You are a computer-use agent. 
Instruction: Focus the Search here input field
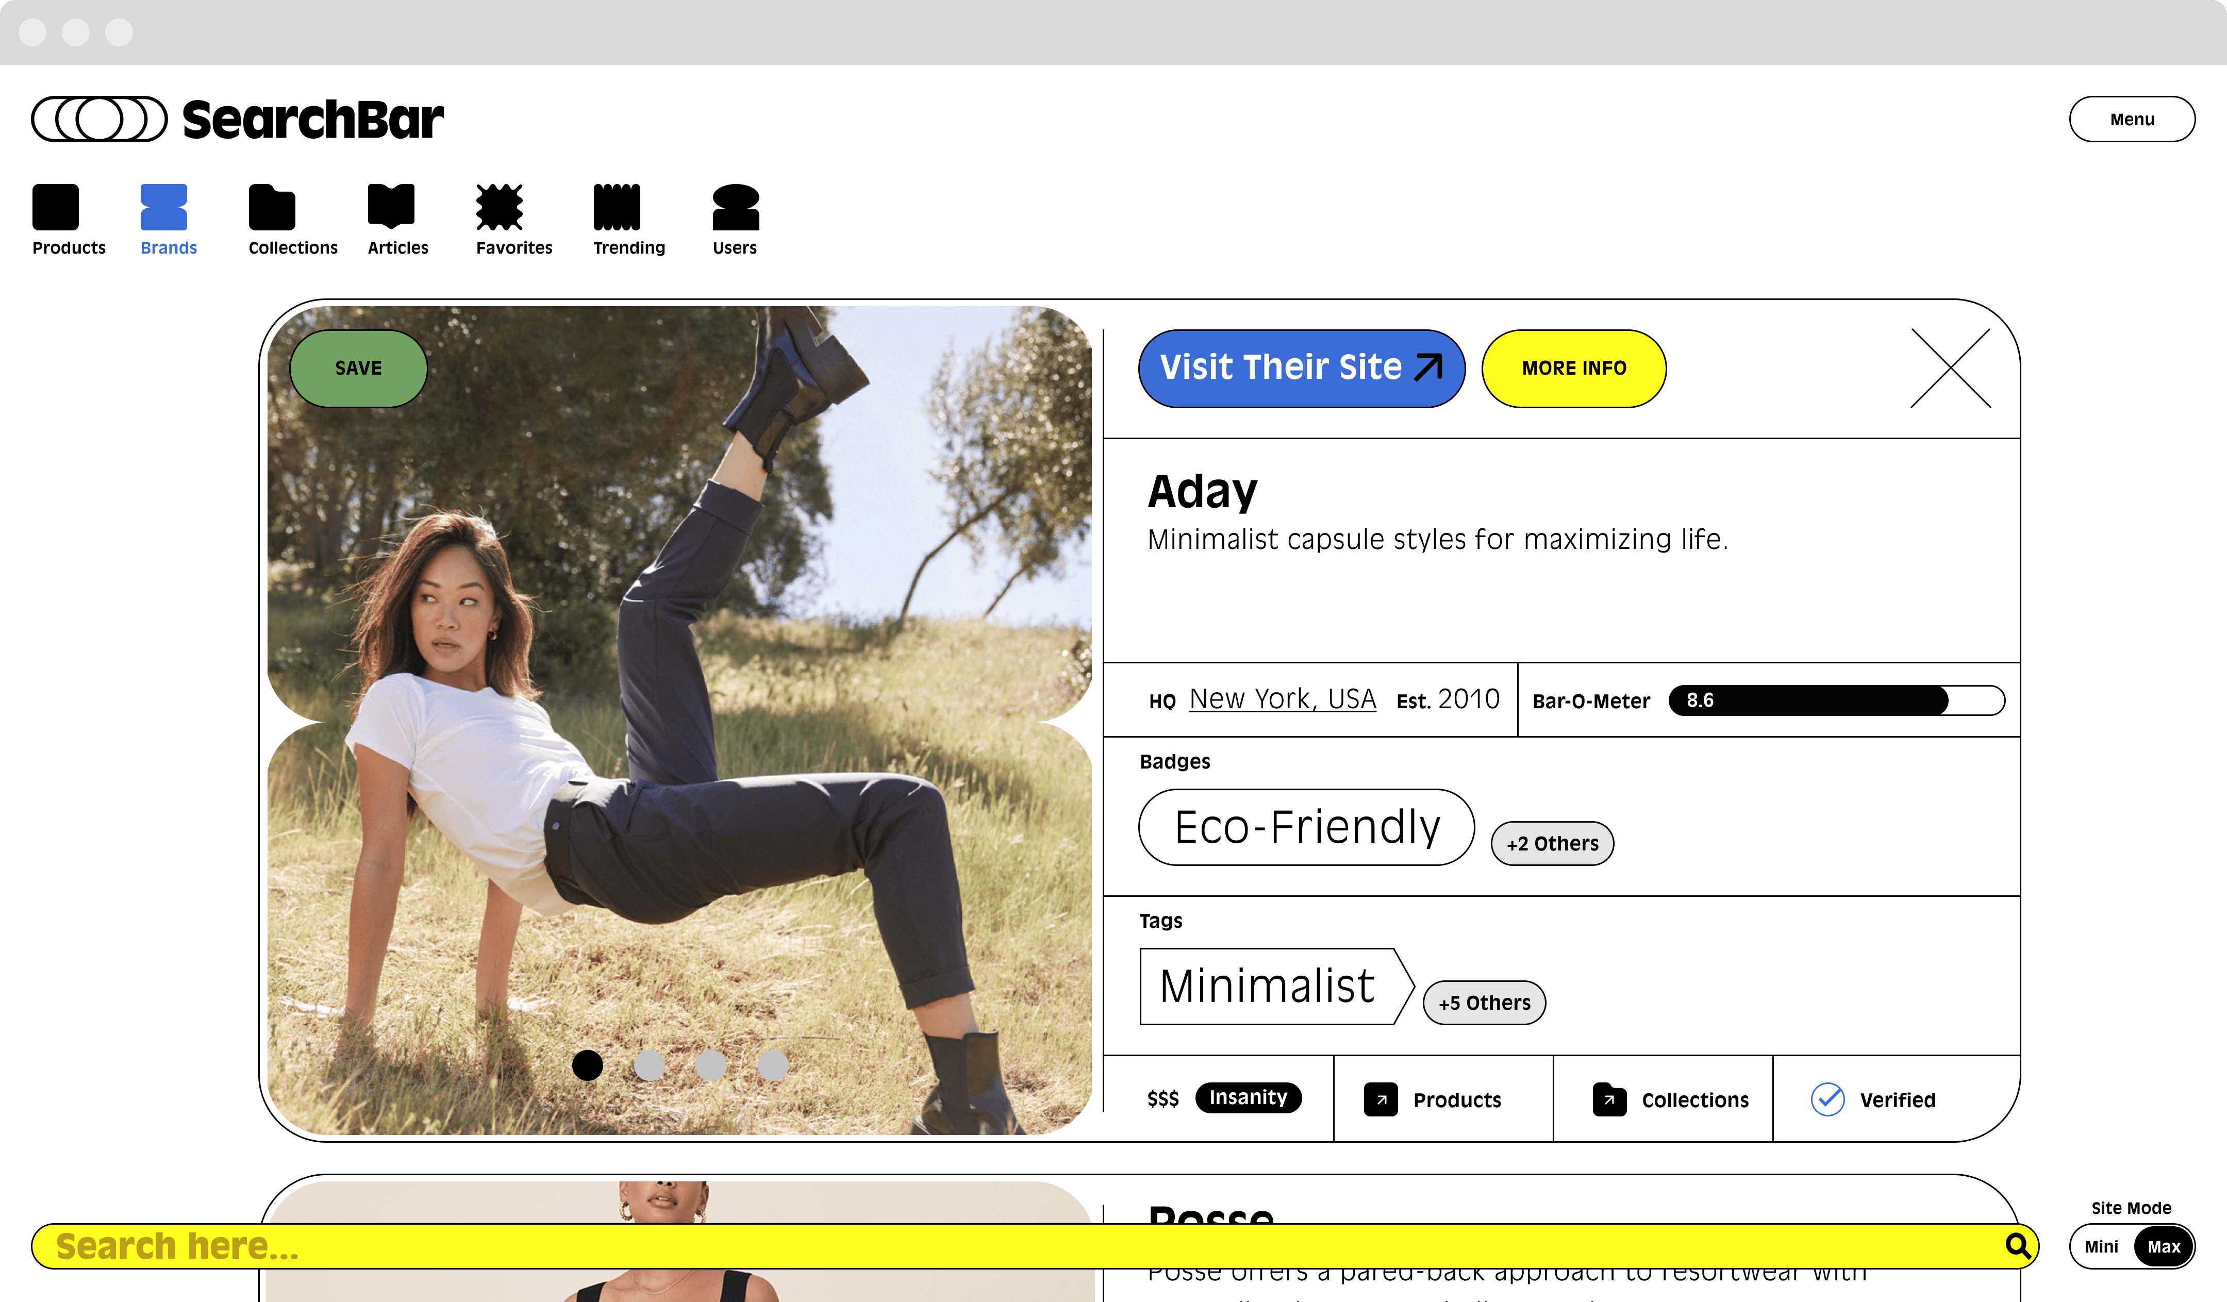tap(972, 1245)
